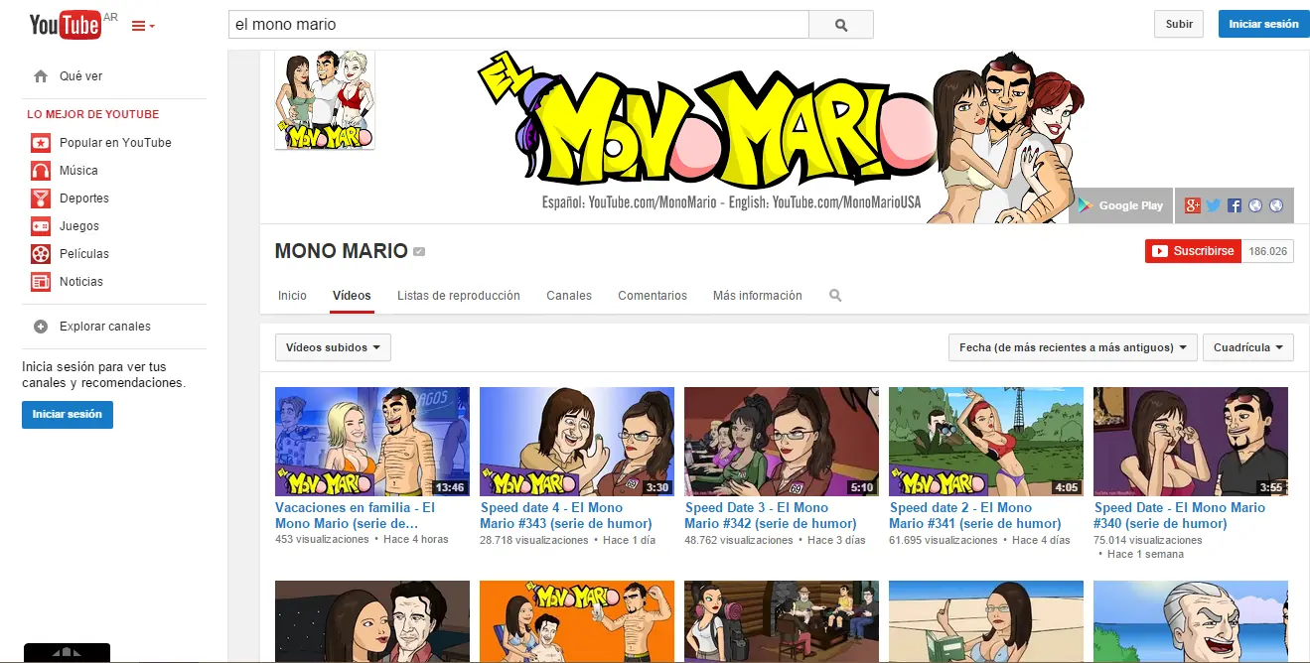Click the Explorar canales plus icon
This screenshot has width=1310, height=663.
coord(41,327)
